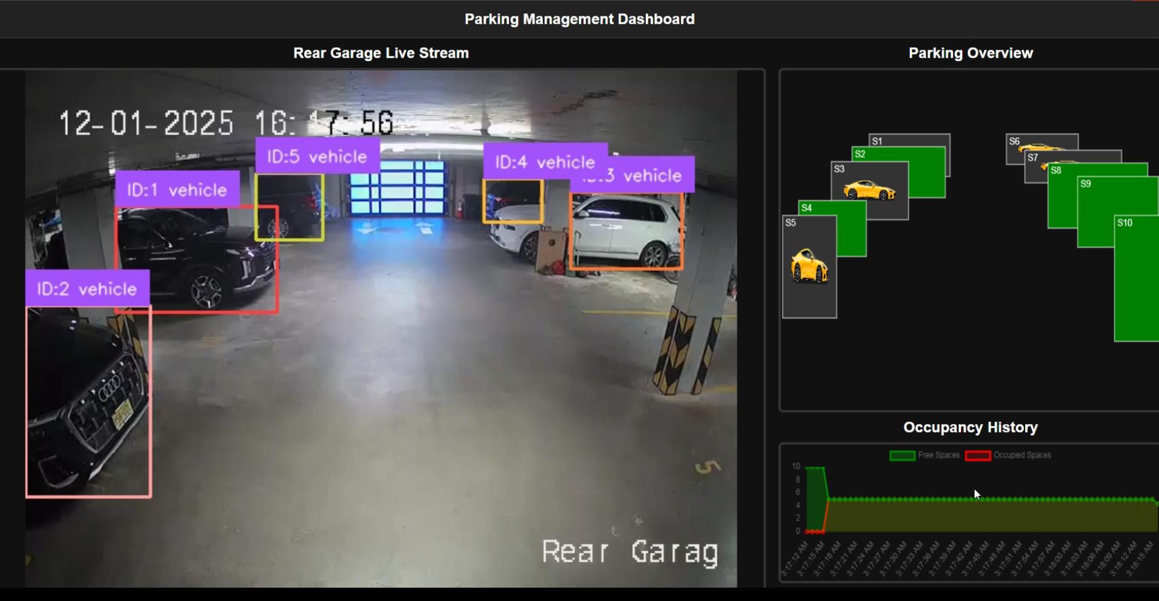Viewport: 1159px width, 601px height.
Task: Select green parking slot S10
Action: (x=1137, y=279)
